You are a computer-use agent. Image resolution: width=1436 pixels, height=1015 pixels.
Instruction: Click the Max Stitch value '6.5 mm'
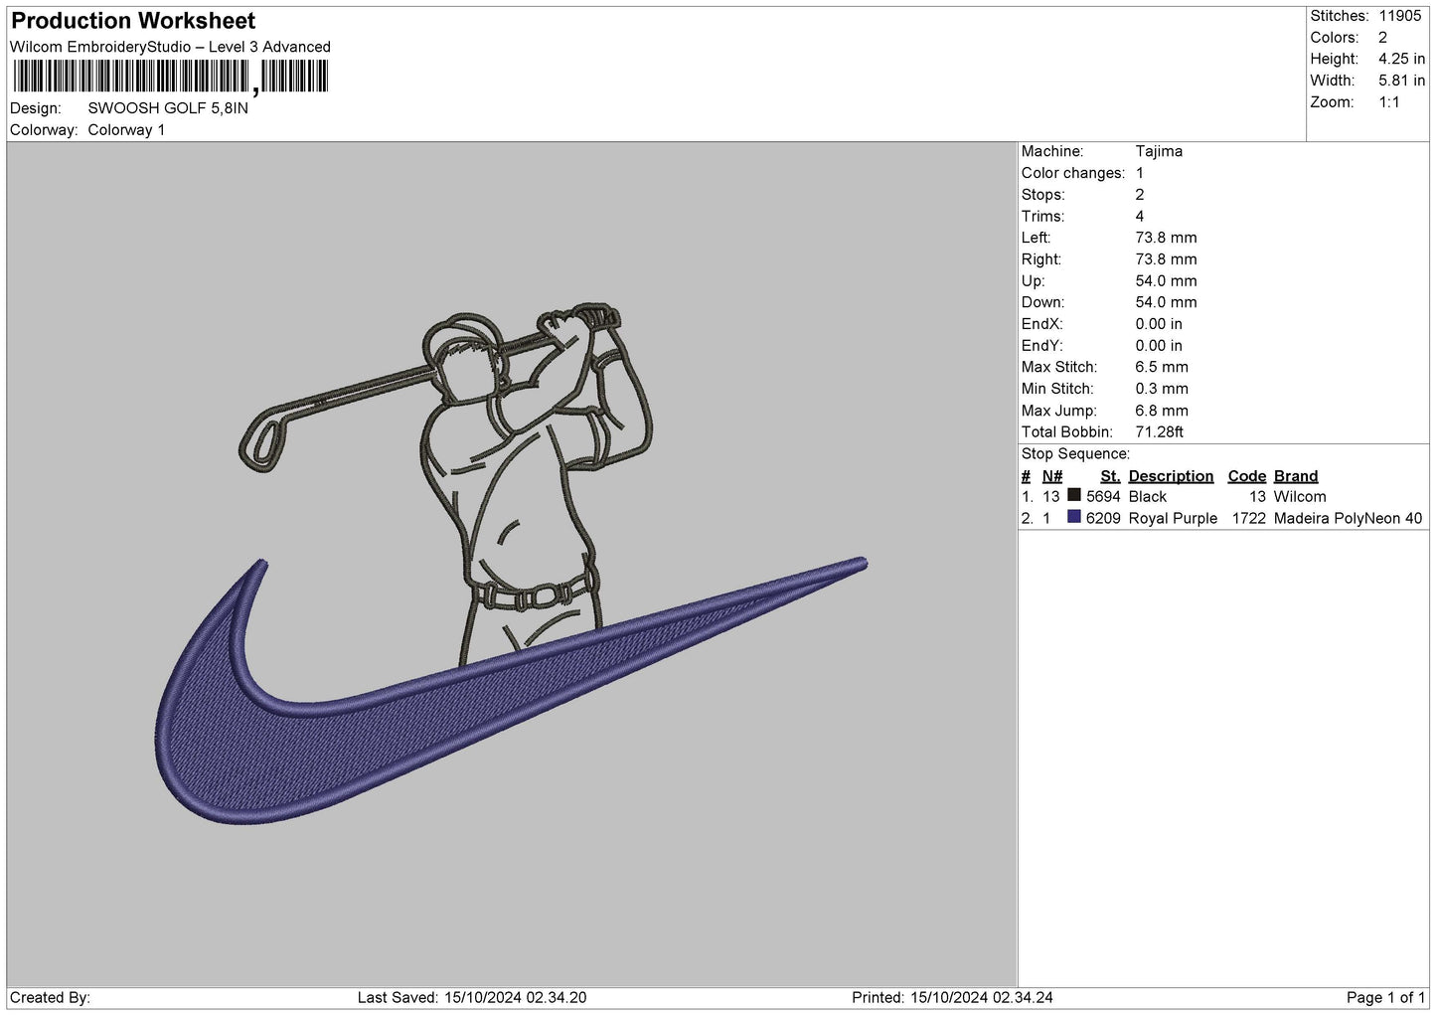[x=1162, y=367]
